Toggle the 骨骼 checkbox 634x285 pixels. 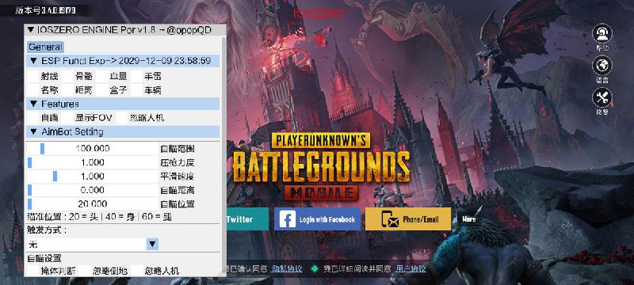point(67,76)
